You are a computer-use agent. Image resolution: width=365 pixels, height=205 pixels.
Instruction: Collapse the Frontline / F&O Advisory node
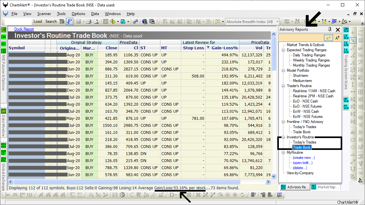click(283, 122)
